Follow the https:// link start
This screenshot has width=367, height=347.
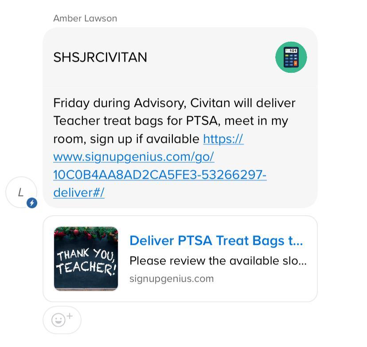(223, 139)
